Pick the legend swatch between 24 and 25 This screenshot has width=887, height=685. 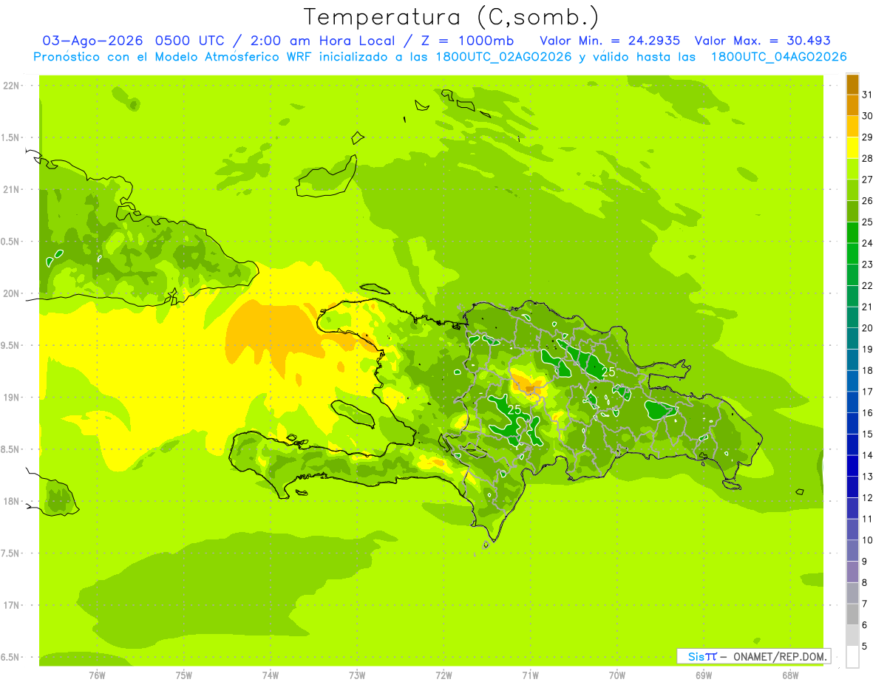[x=852, y=232]
